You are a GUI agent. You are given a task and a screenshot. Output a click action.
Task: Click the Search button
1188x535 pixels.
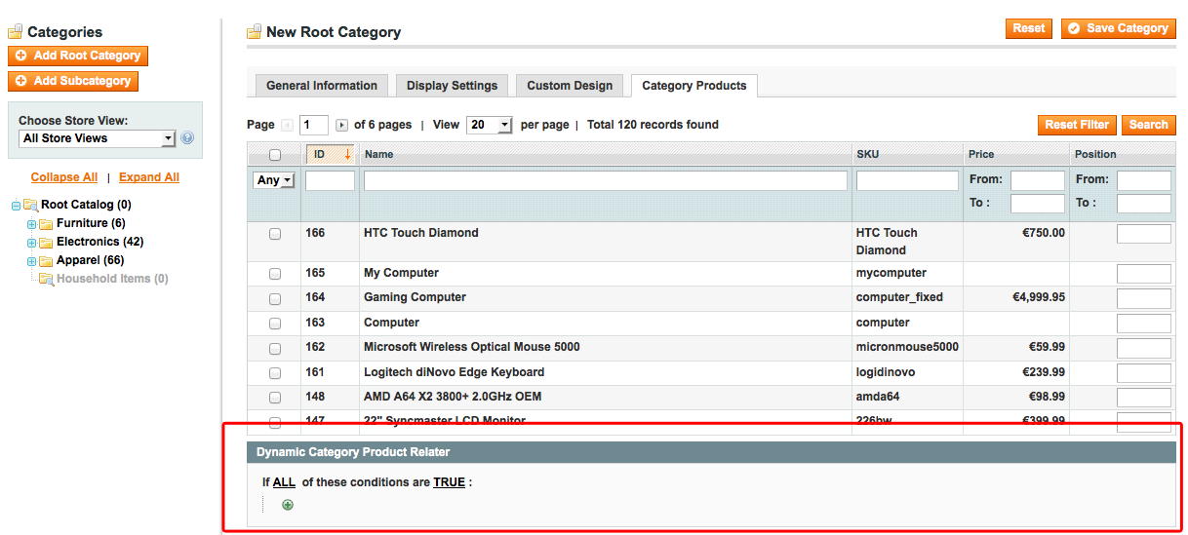pyautogui.click(x=1149, y=125)
